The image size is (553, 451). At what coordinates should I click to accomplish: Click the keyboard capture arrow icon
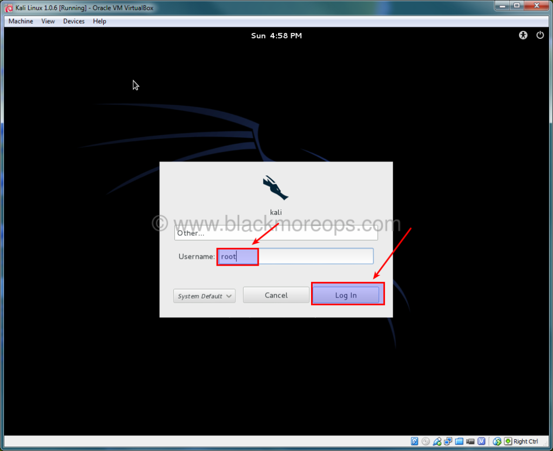coord(508,441)
